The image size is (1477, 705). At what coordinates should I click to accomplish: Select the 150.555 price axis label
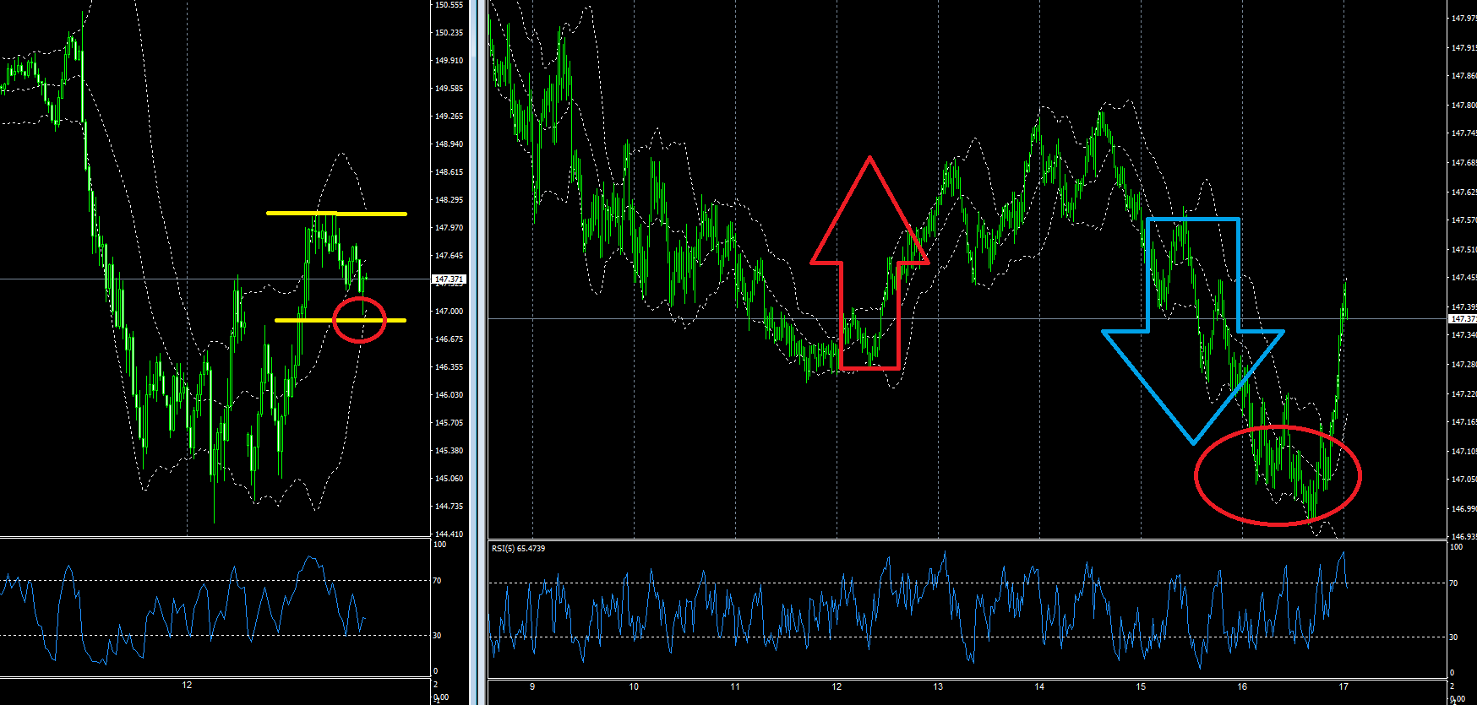pyautogui.click(x=449, y=5)
